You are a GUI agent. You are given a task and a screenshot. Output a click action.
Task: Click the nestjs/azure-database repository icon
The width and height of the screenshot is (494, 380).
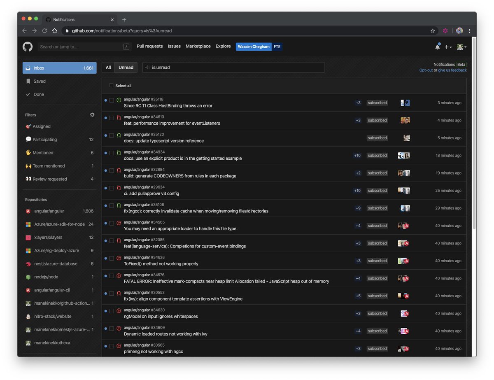pos(28,264)
